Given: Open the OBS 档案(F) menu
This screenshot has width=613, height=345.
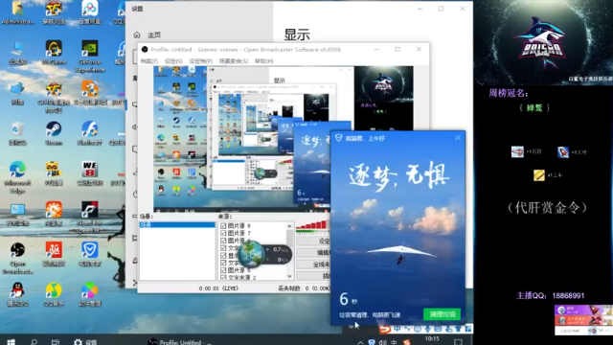Looking at the screenshot, I should [x=149, y=61].
